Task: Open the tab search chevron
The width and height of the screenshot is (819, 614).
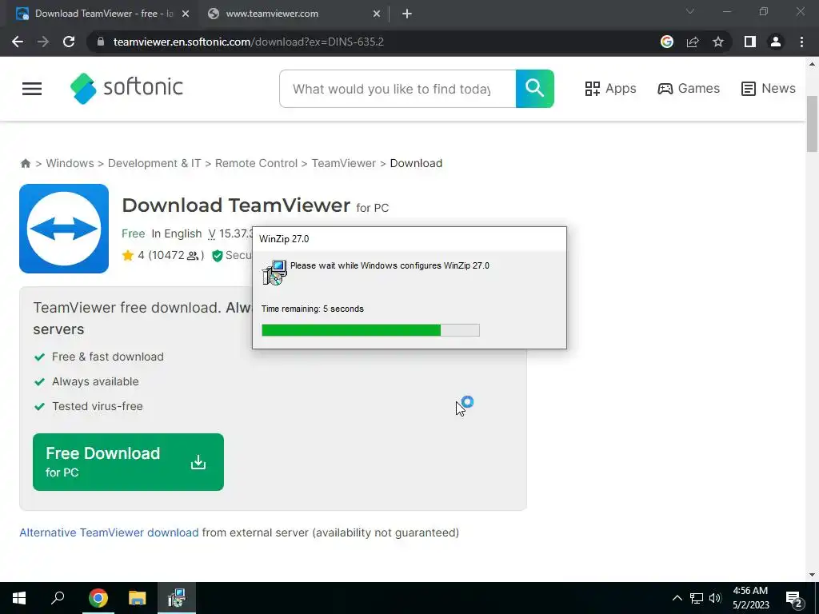Action: pos(690,11)
